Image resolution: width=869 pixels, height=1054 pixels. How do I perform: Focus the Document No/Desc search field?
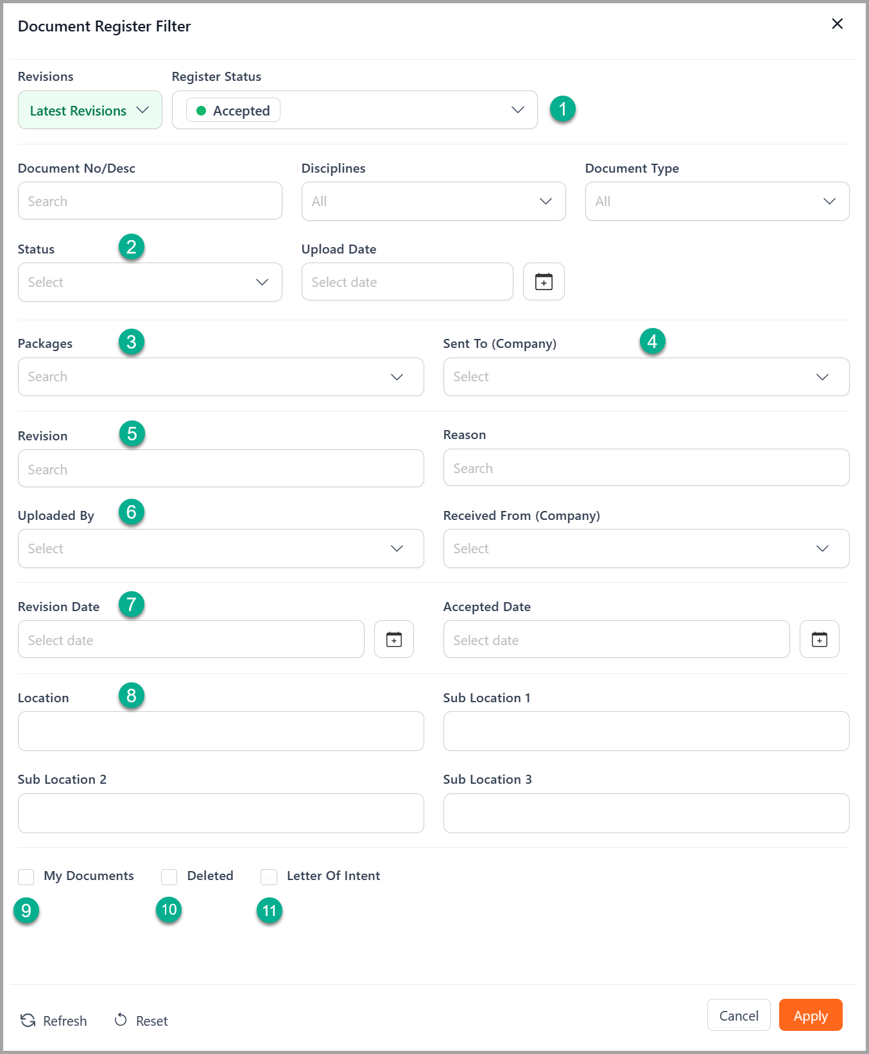pyautogui.click(x=150, y=201)
